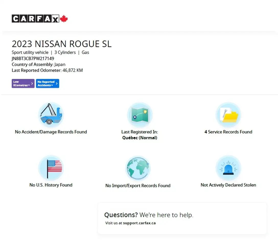Click the 2023 NISSAN ROGUE SL heading

pyautogui.click(x=62, y=44)
